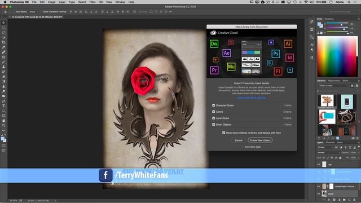Screen dimensions: 361x203
Task: Switch to the Swatches tab
Action: [329, 19]
